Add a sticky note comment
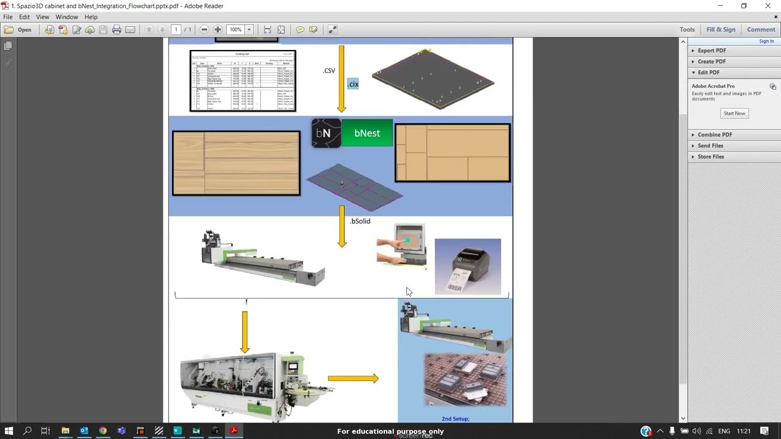This screenshot has width=781, height=439. pos(300,29)
